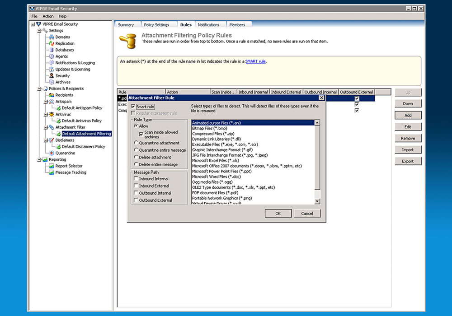Viewport: 452px width, 316px height.
Task: Click the Remove rule button
Action: (408, 139)
